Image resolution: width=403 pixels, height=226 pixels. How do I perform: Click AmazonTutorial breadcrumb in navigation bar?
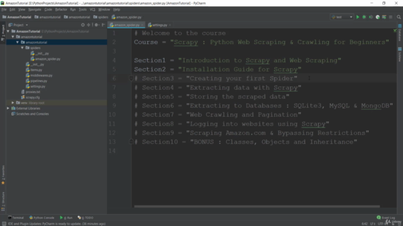17,17
